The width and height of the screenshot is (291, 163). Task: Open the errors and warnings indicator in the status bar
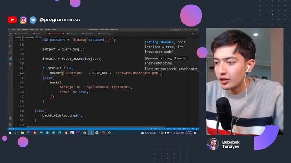12,129
